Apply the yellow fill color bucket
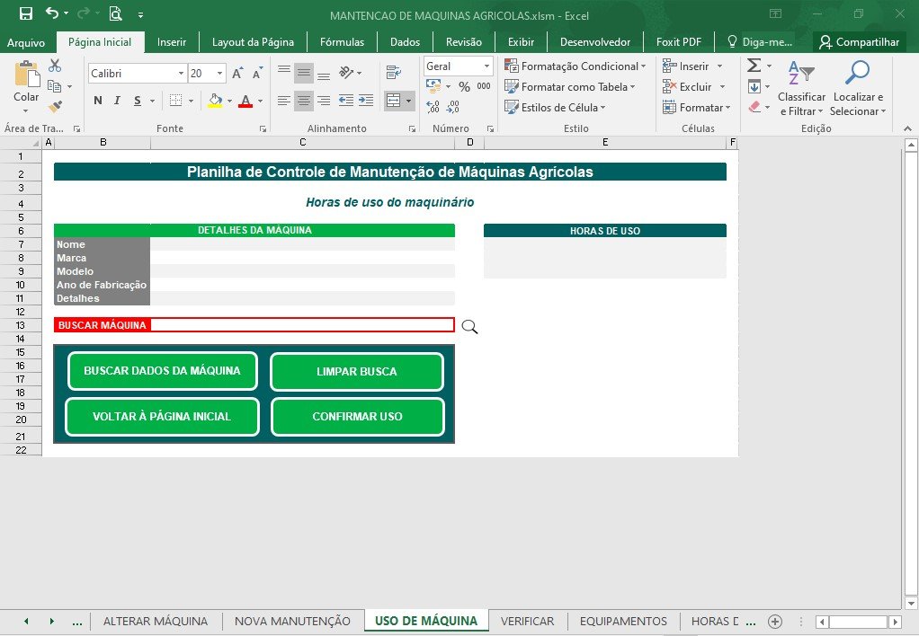 point(215,101)
